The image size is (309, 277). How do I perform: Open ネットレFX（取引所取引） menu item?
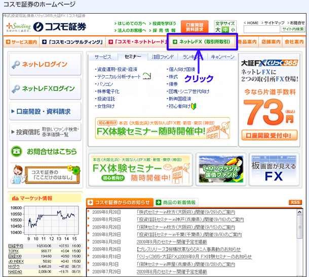tap(203, 42)
